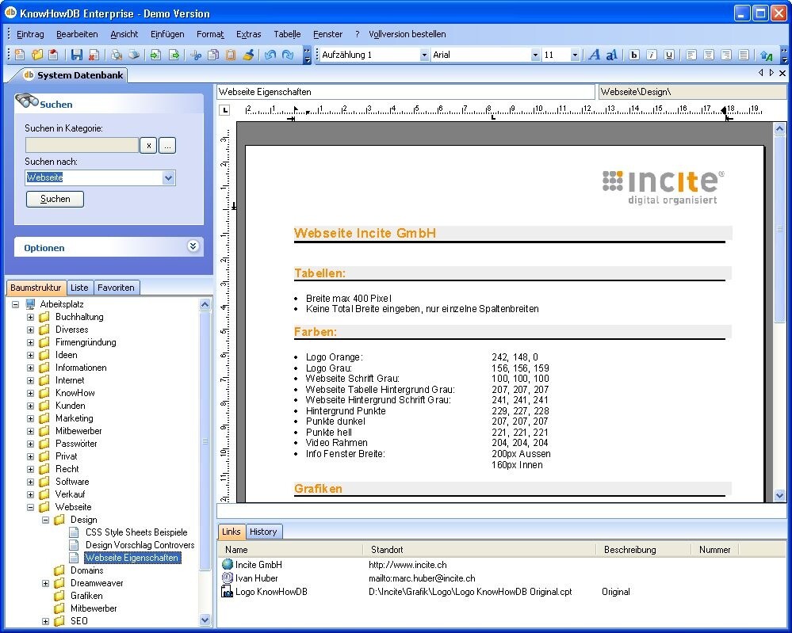This screenshot has height=633, width=792.
Task: Select Design Vorschlag Controvers entry
Action: 140,544
